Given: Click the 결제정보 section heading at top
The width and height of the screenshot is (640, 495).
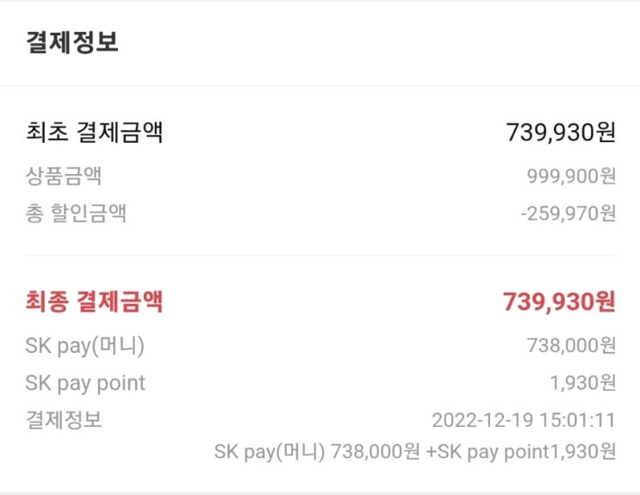Looking at the screenshot, I should pos(71,43).
